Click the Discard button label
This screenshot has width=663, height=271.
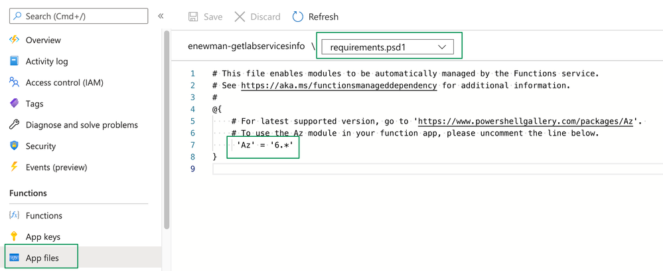pos(265,17)
